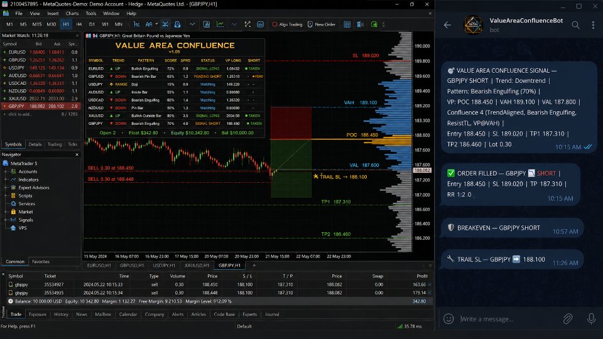Select the XAUUSD row in Market Watch
Viewport: 603px width, 339px height.
40,99
